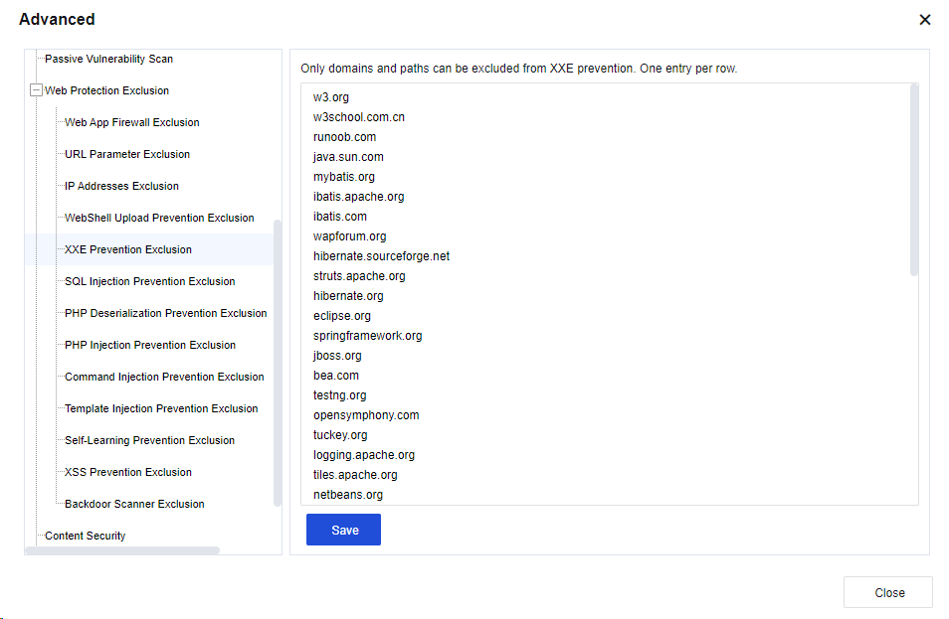This screenshot has width=949, height=619.
Task: Select PHP Injection Prevention Exclusion
Action: (149, 345)
